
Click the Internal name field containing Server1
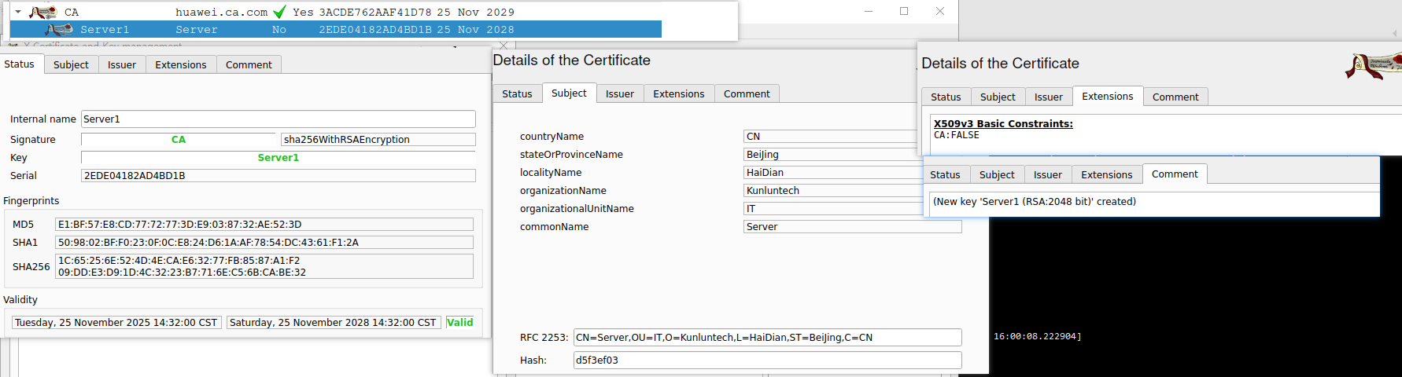pyautogui.click(x=279, y=119)
